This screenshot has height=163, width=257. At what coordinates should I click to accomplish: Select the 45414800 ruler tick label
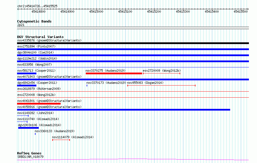pyautogui.click(x=38, y=12)
